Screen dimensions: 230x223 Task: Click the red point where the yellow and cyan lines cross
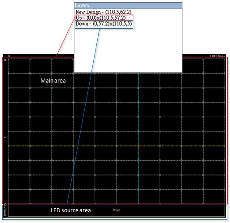click(x=138, y=146)
